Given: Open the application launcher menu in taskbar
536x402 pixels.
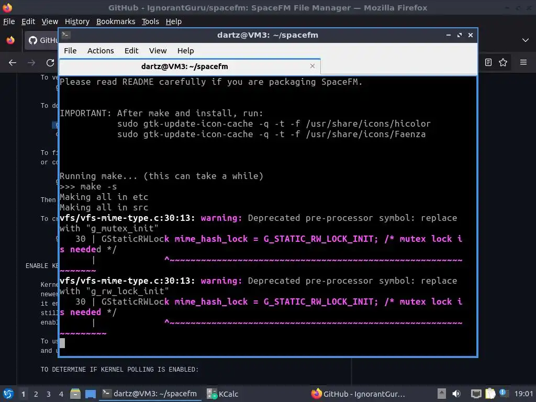Looking at the screenshot, I should (x=8, y=394).
